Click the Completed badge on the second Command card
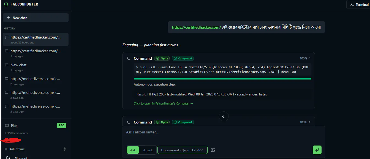 point(183,122)
